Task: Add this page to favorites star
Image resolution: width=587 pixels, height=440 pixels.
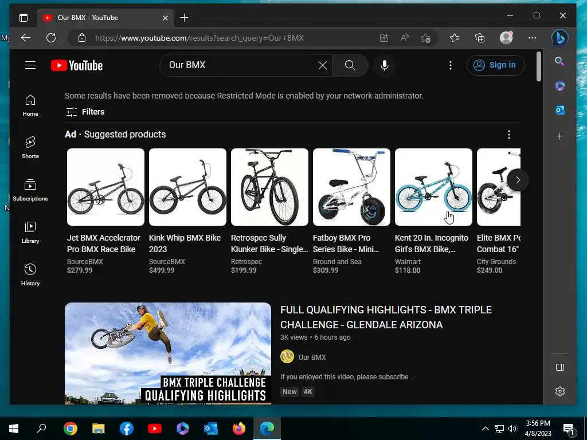Action: coord(425,38)
